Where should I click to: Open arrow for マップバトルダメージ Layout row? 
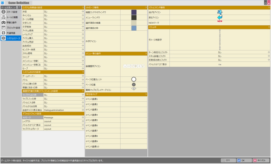83,129
